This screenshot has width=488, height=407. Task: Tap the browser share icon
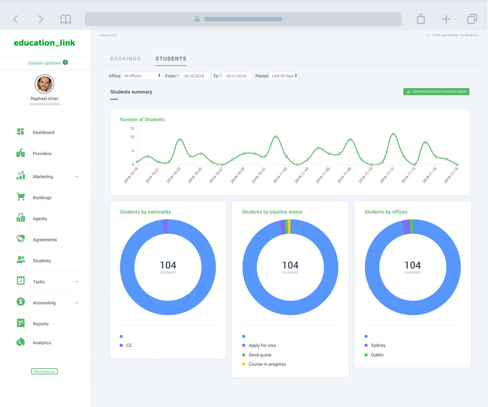pyautogui.click(x=421, y=19)
